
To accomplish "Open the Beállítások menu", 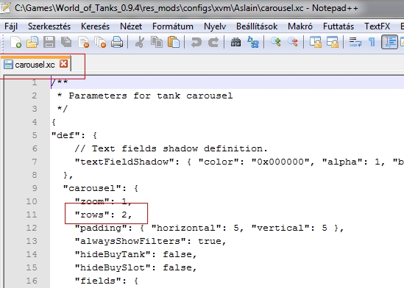I will (x=257, y=26).
